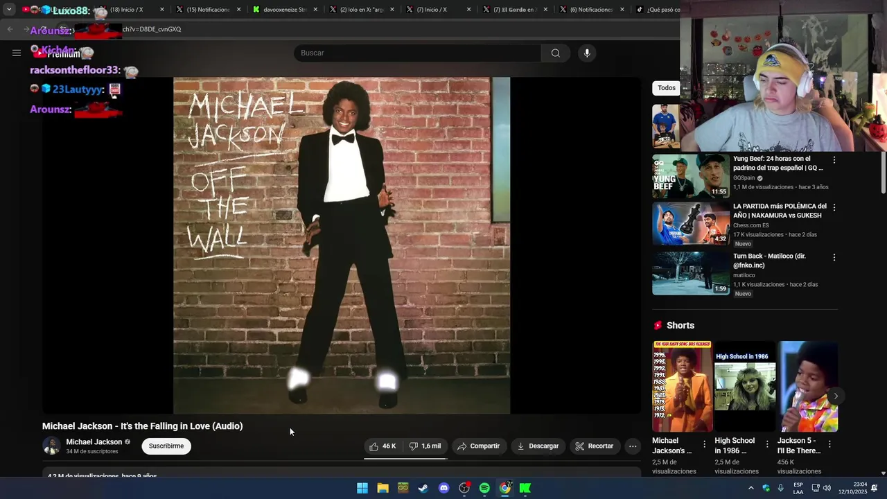Open options for Jackson 5 Short
The height and width of the screenshot is (499, 887).
click(x=829, y=444)
